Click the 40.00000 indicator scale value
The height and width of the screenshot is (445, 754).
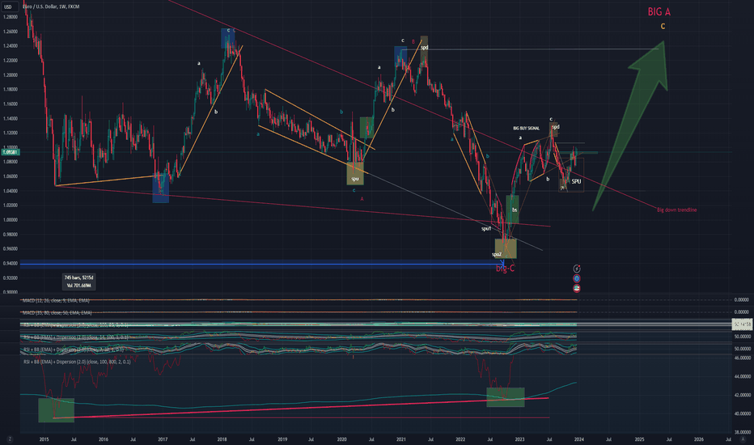743,413
